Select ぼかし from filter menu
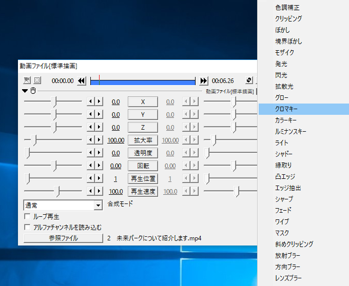Screen dimensions: 349x286 click(x=303, y=30)
